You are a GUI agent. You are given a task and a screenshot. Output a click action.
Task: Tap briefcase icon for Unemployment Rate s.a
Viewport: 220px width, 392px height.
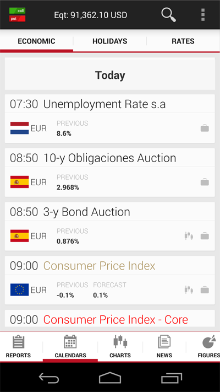pyautogui.click(x=205, y=128)
